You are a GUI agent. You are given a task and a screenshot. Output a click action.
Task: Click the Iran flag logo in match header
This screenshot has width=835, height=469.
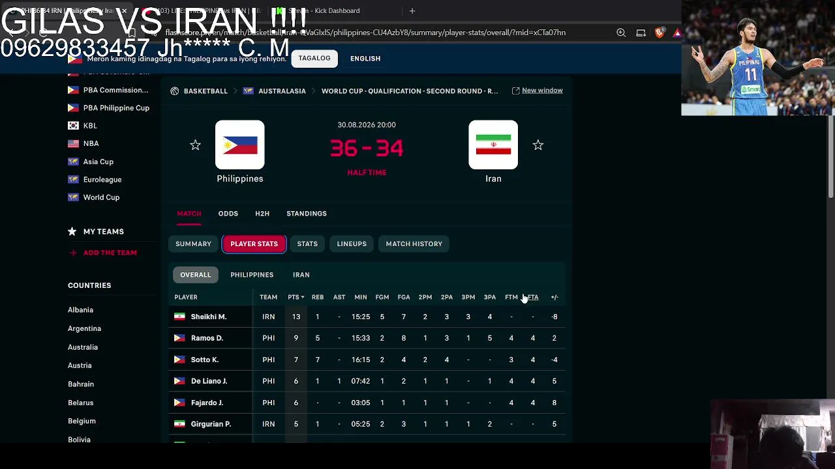tap(493, 145)
